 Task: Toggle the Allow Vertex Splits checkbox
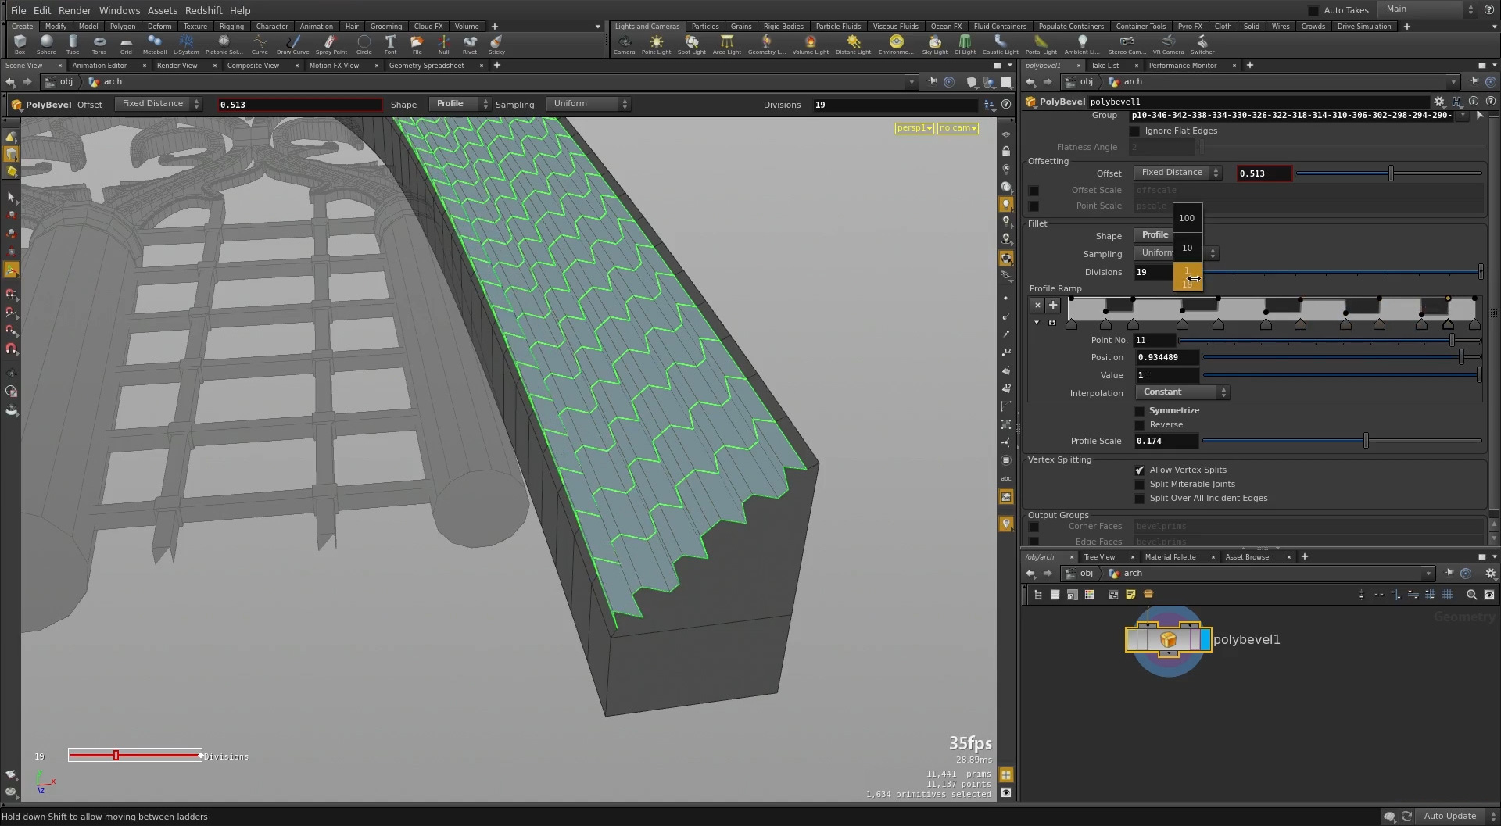1139,470
